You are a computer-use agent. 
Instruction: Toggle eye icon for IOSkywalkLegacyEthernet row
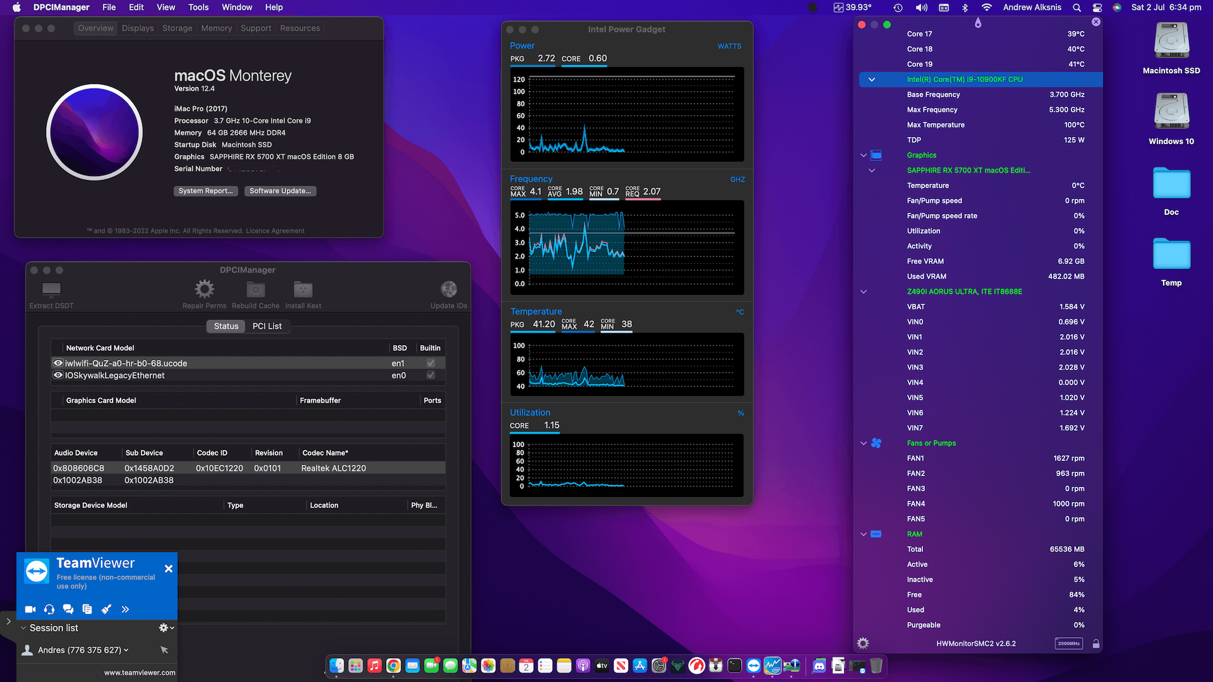click(x=58, y=375)
